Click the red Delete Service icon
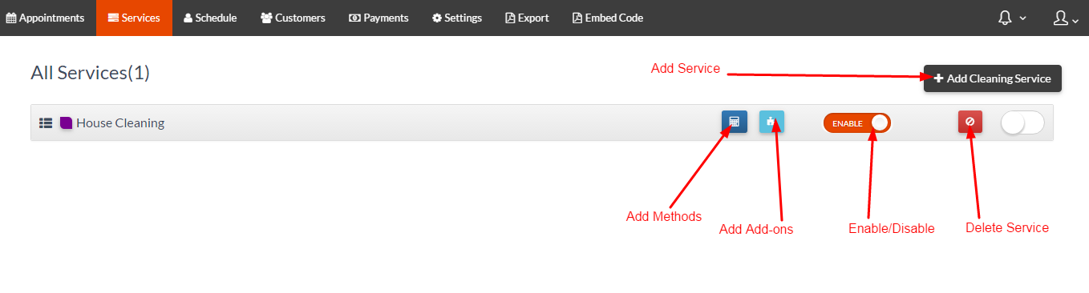 [970, 122]
